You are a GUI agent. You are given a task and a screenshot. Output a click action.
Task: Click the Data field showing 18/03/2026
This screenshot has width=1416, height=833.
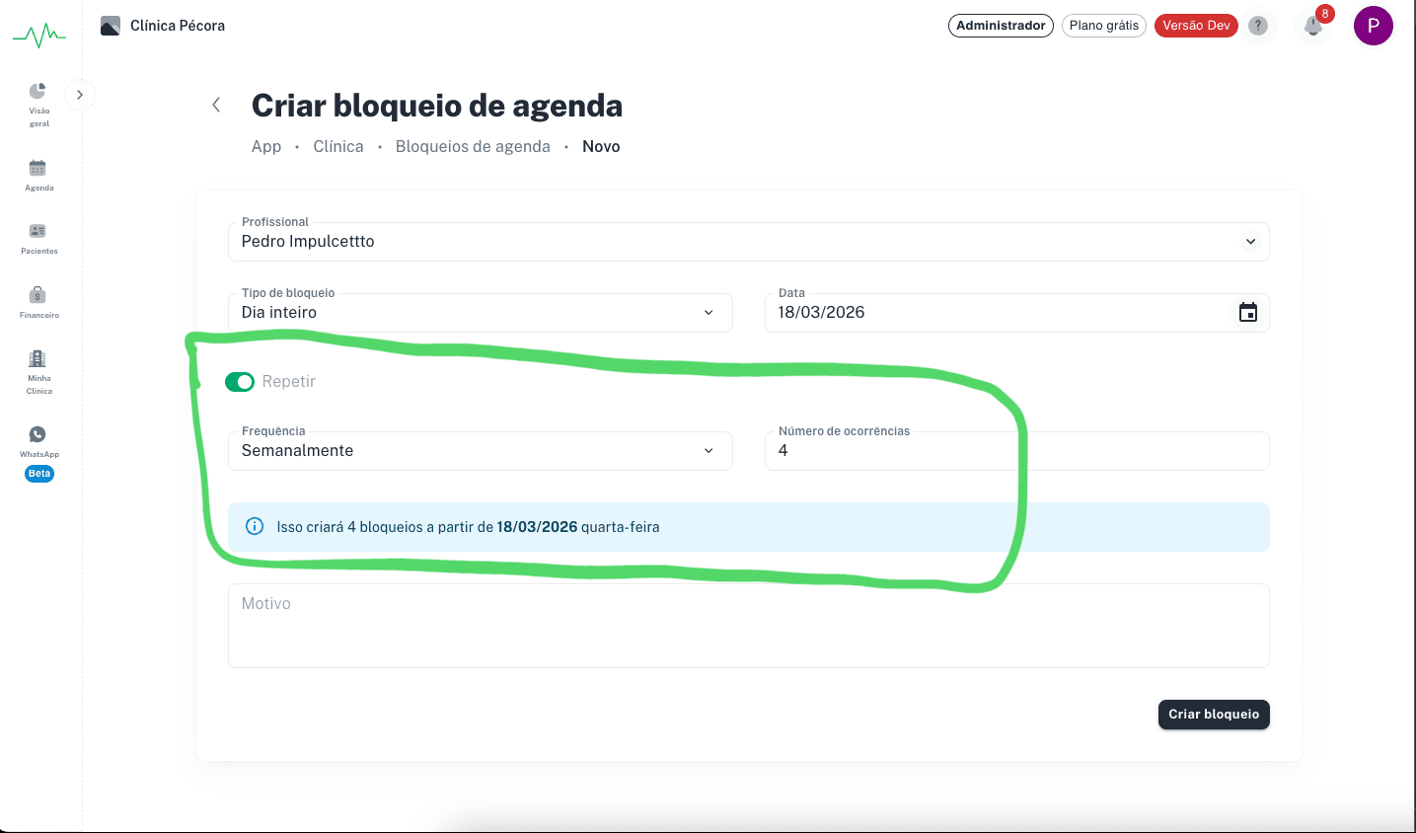point(1017,313)
